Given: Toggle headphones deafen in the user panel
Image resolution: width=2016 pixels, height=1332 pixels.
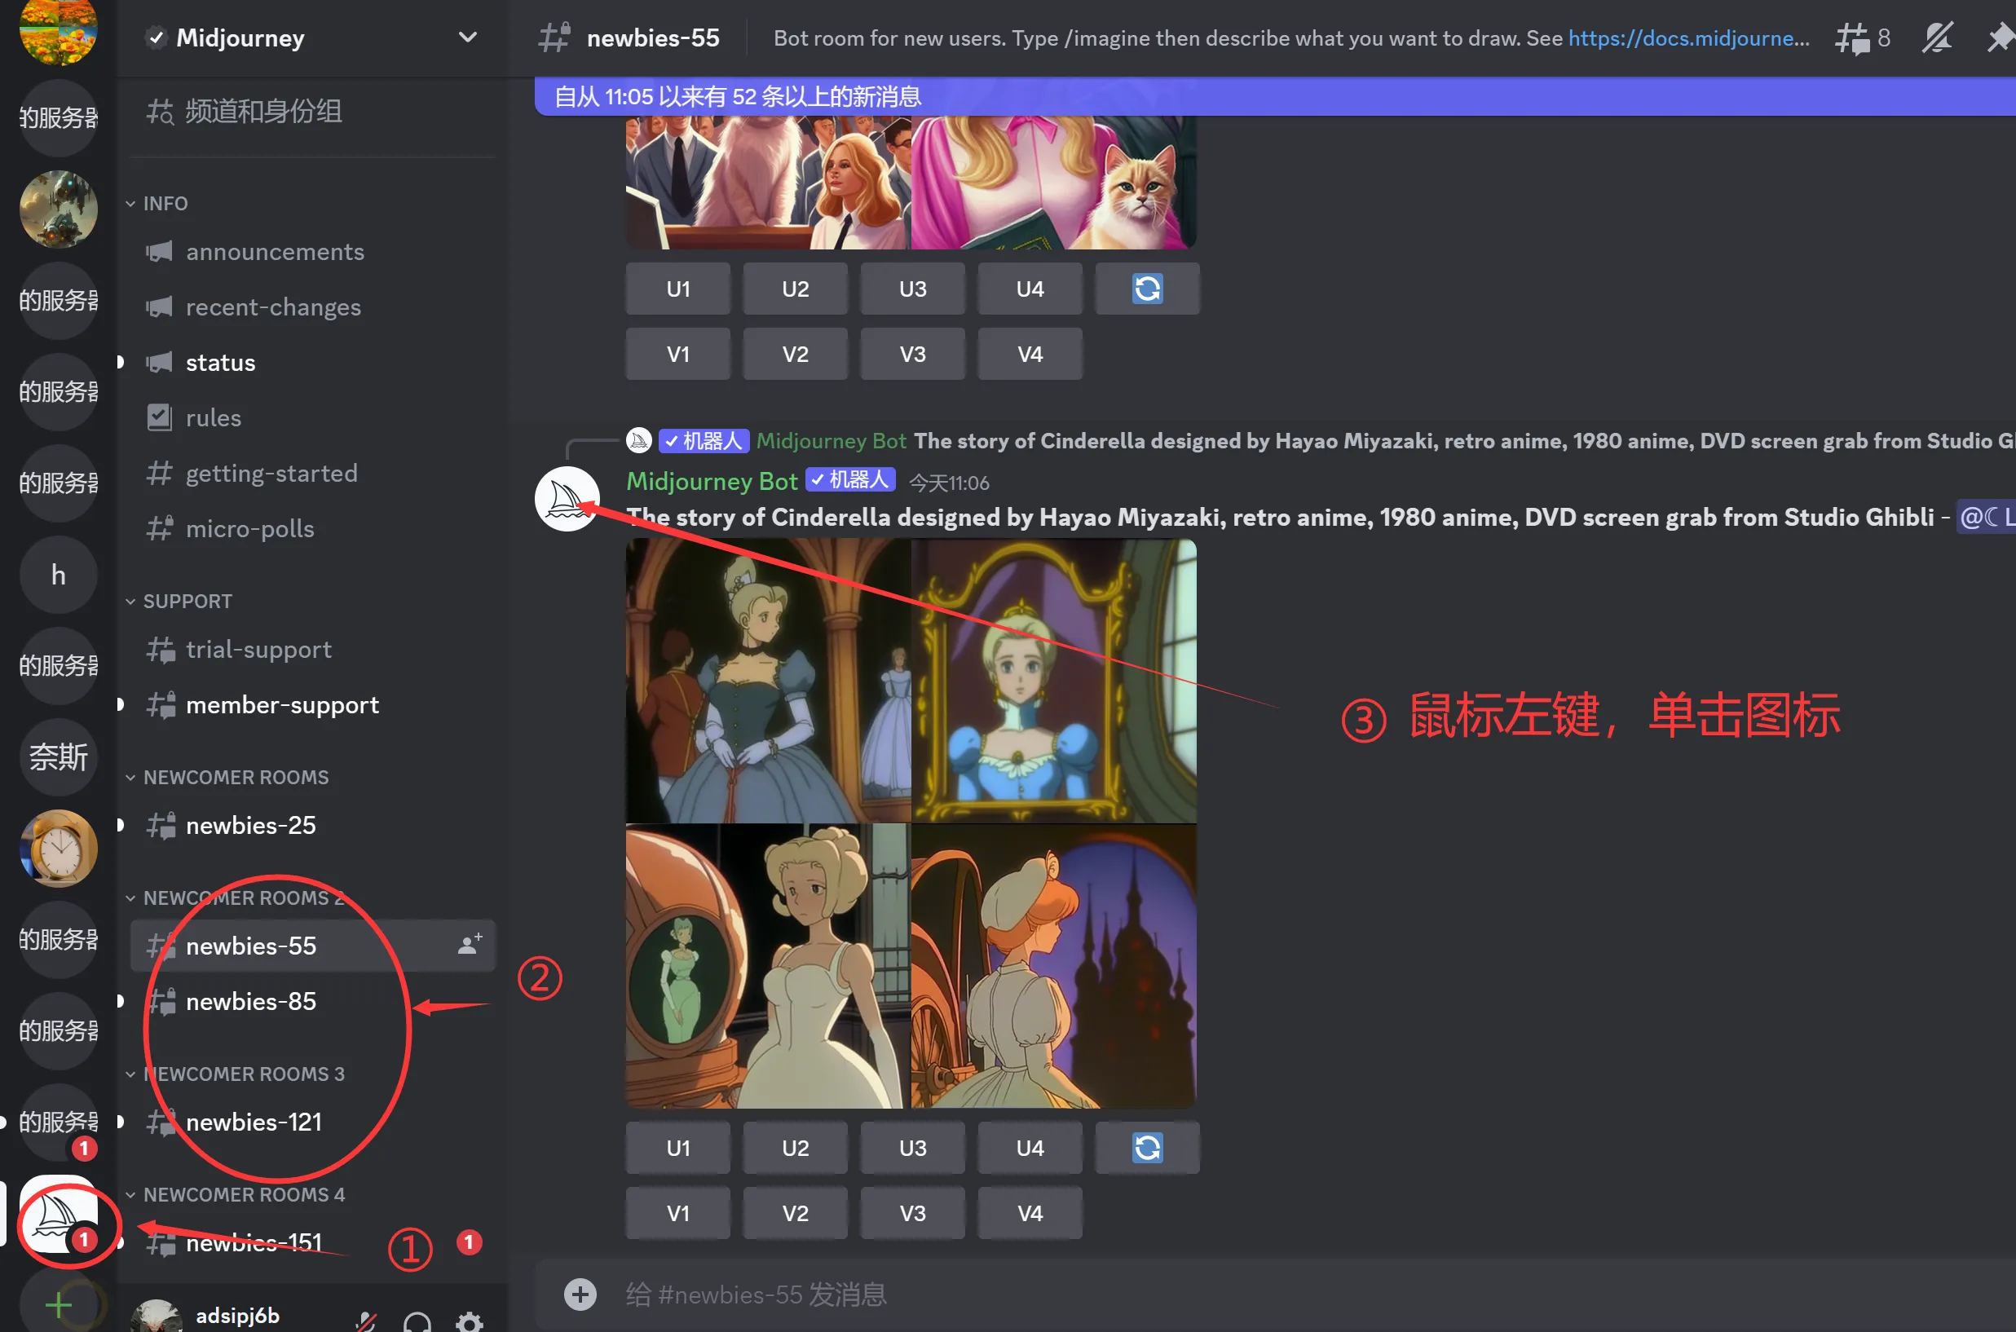Looking at the screenshot, I should (417, 1321).
